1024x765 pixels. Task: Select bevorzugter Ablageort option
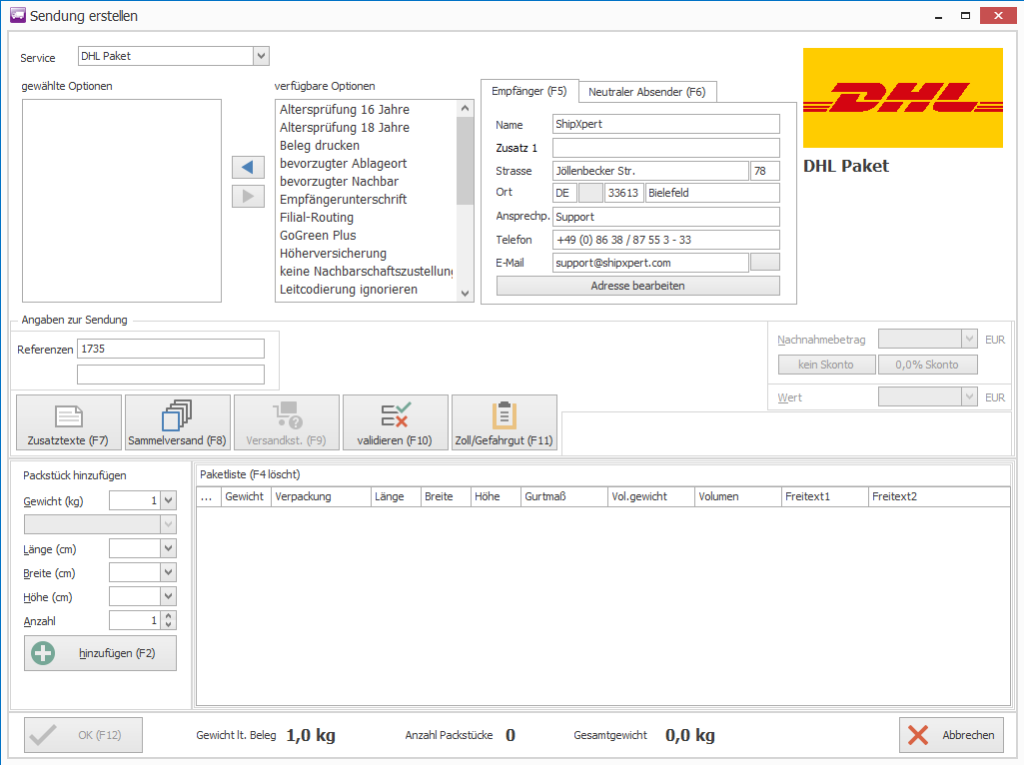(x=366, y=163)
